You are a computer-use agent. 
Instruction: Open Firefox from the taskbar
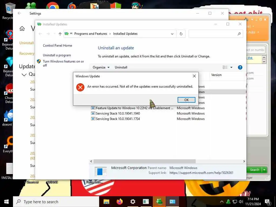pyautogui.click(x=120, y=202)
